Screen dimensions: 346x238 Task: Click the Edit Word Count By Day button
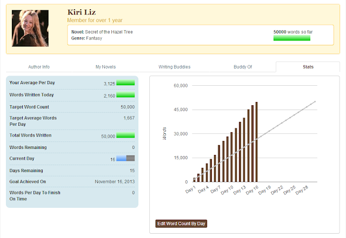click(x=181, y=223)
